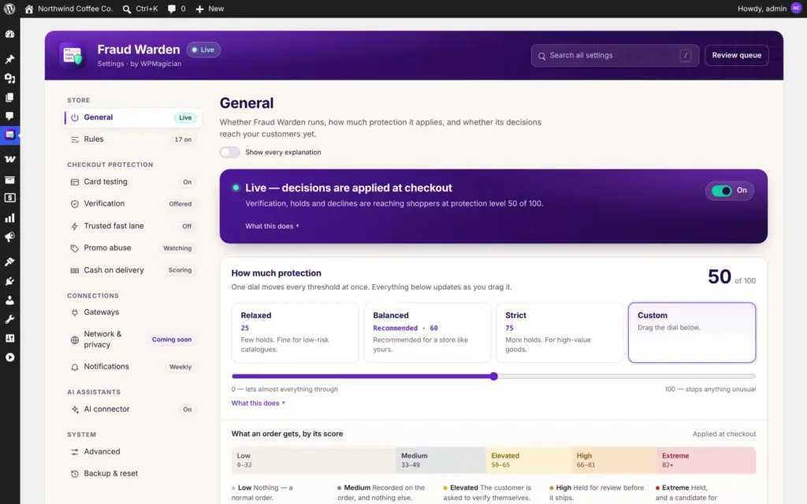Image resolution: width=807 pixels, height=504 pixels.
Task: Select the Custom protection preset card
Action: [x=692, y=332]
